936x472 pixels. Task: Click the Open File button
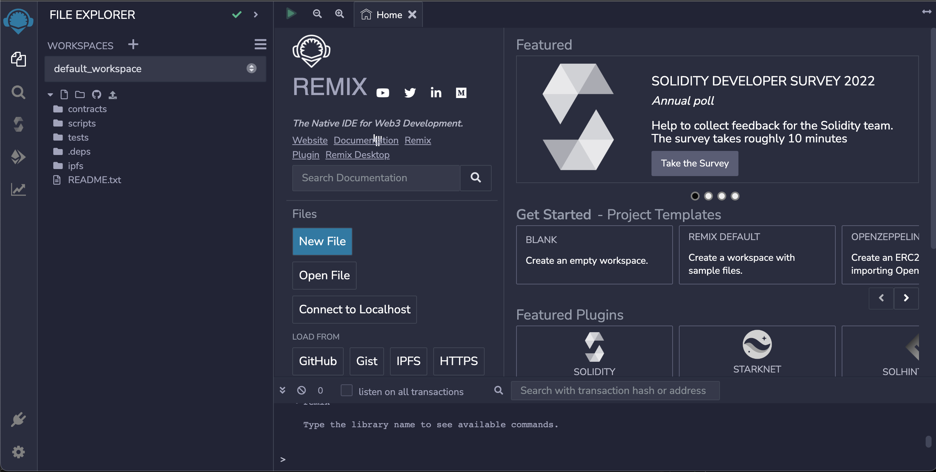tap(324, 276)
